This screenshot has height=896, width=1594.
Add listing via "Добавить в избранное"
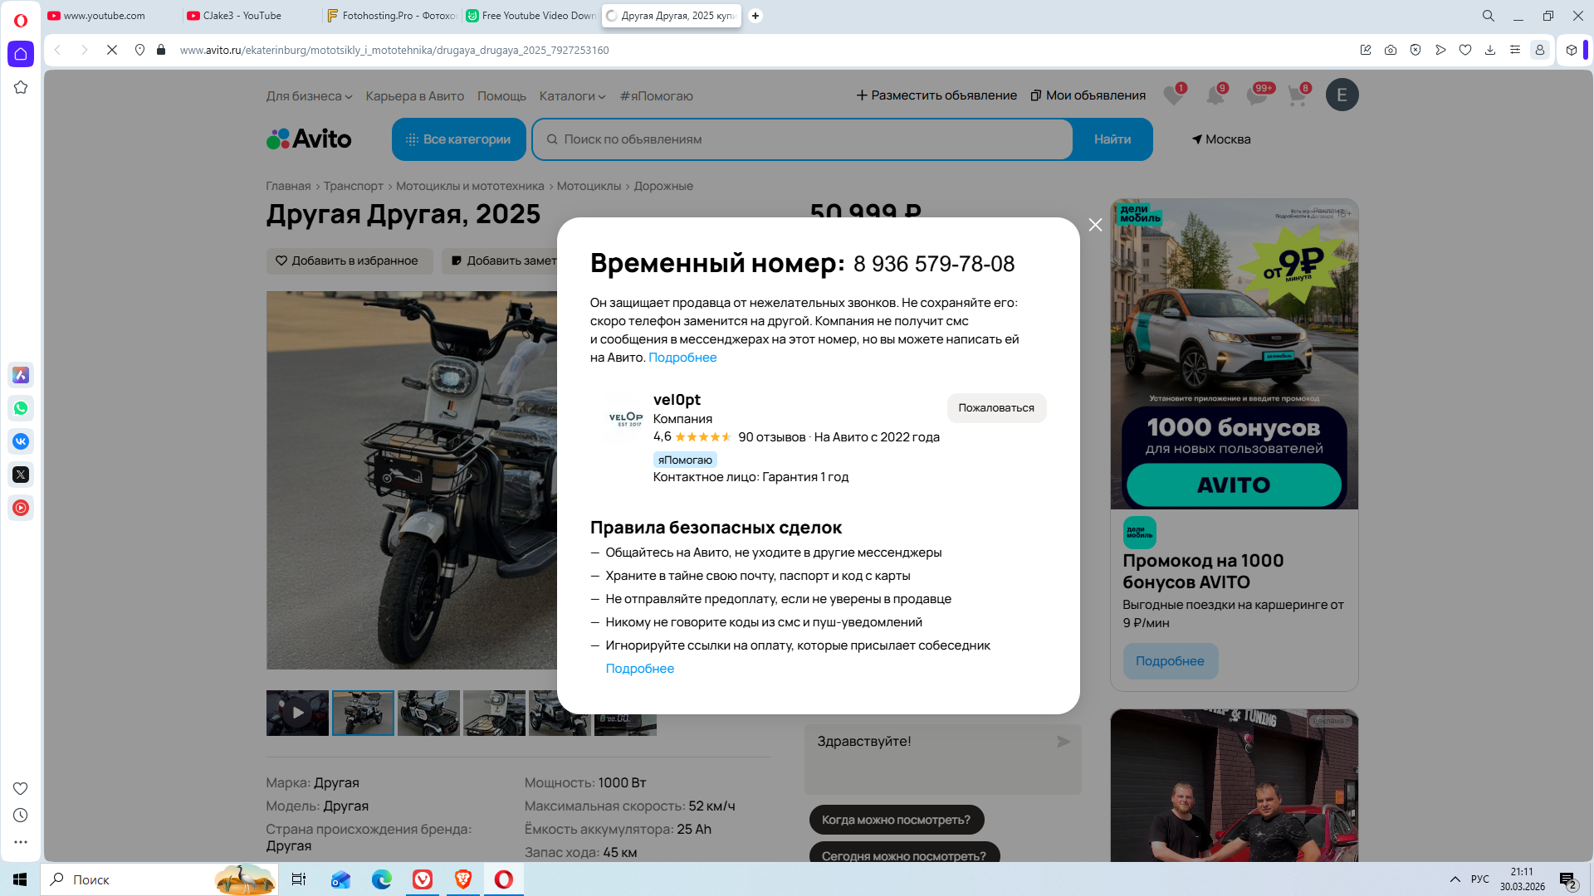350,261
